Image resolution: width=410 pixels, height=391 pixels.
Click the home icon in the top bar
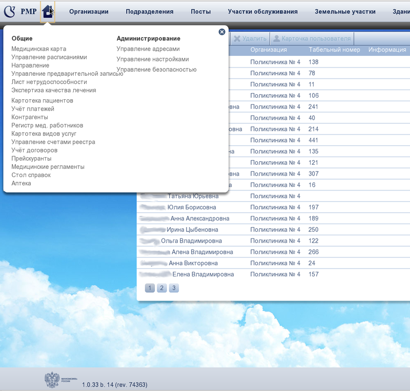tap(48, 12)
